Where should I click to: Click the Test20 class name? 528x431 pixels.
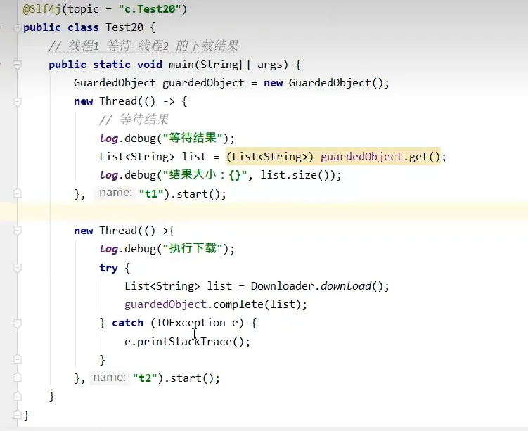(x=124, y=27)
